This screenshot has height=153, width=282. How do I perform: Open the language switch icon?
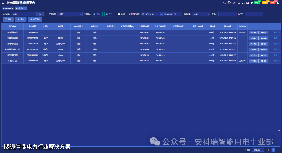248,3
